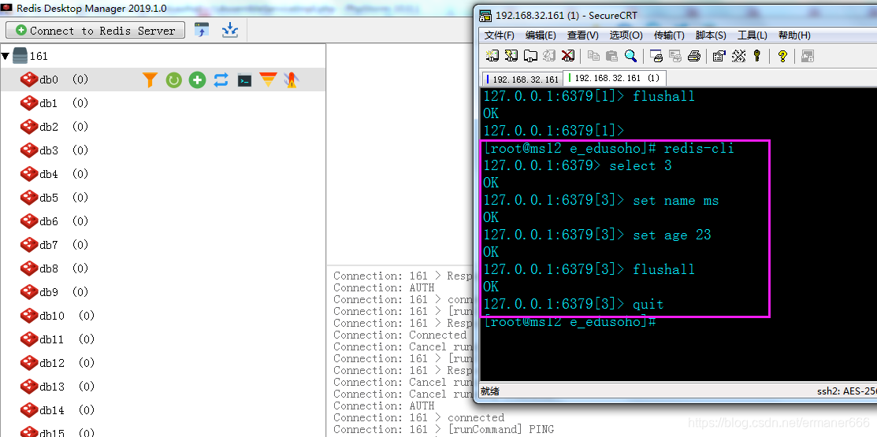
Task: Switch to 192.168.32.161 (1) session tab
Action: click(x=614, y=78)
